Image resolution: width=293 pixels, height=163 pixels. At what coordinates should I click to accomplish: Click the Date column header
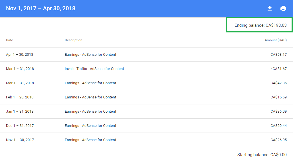coord(9,40)
